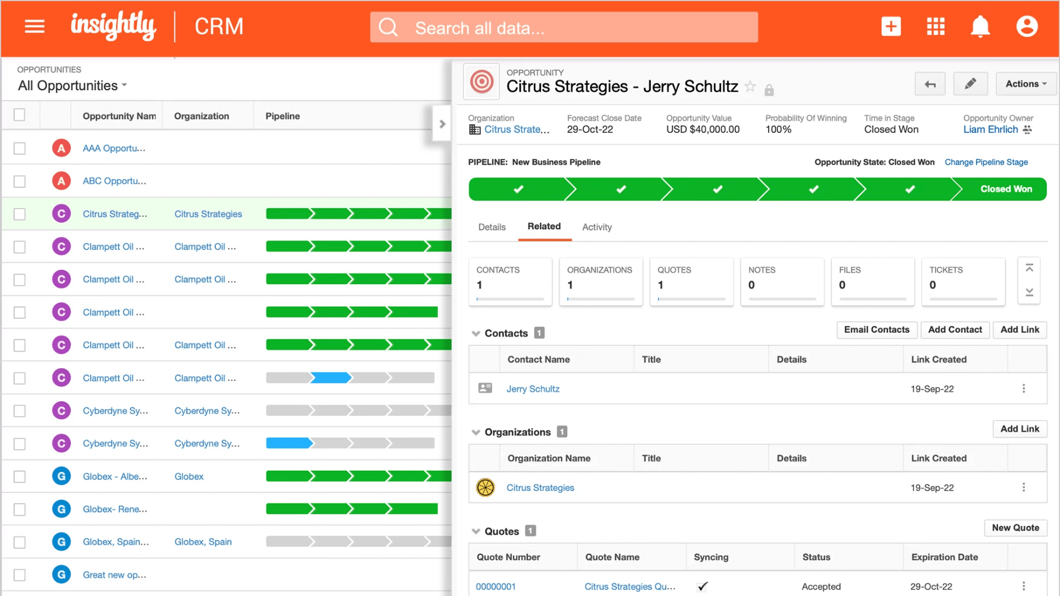This screenshot has height=596, width=1060.
Task: Open the CONTACTS related card
Action: click(510, 281)
